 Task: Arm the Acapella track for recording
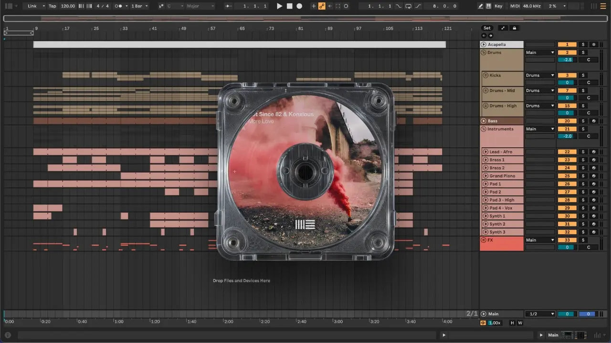point(594,44)
